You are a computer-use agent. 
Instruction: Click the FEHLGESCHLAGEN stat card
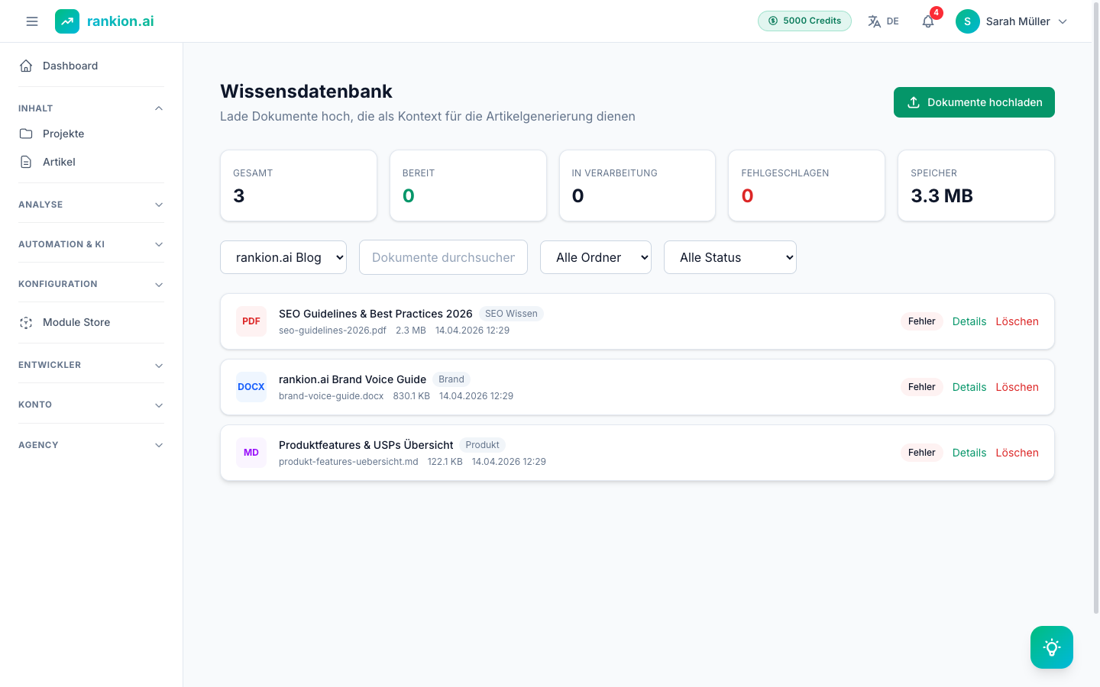807,185
